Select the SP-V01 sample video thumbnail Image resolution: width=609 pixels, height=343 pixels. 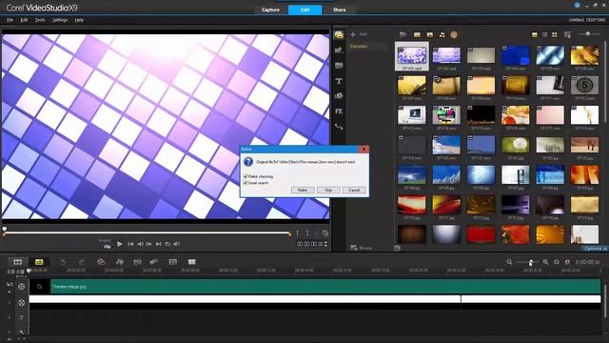click(x=412, y=56)
